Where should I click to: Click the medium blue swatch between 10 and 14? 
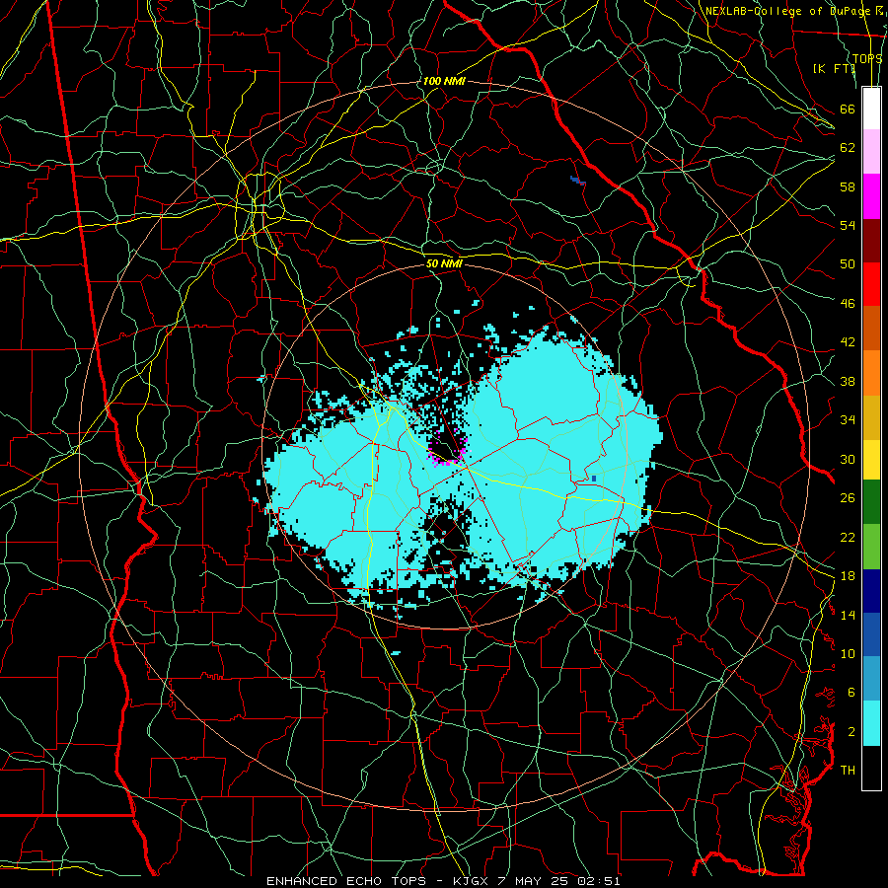pos(871,634)
